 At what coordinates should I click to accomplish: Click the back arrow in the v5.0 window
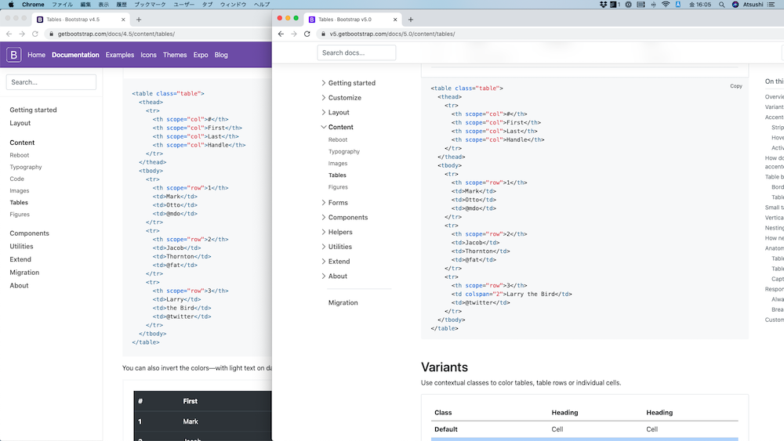281,34
